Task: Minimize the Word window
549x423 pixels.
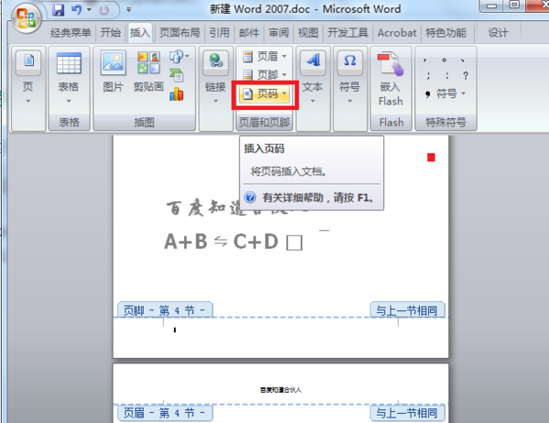Action: tap(491, 6)
